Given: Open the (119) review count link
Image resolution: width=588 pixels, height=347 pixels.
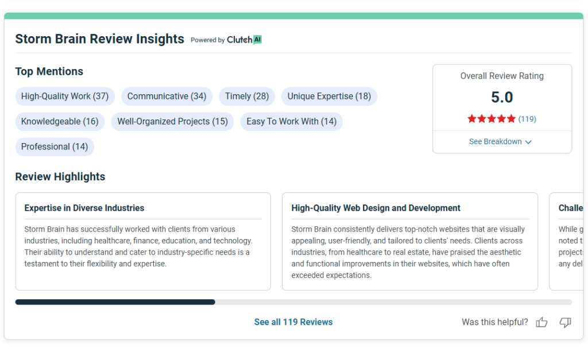Looking at the screenshot, I should [527, 119].
